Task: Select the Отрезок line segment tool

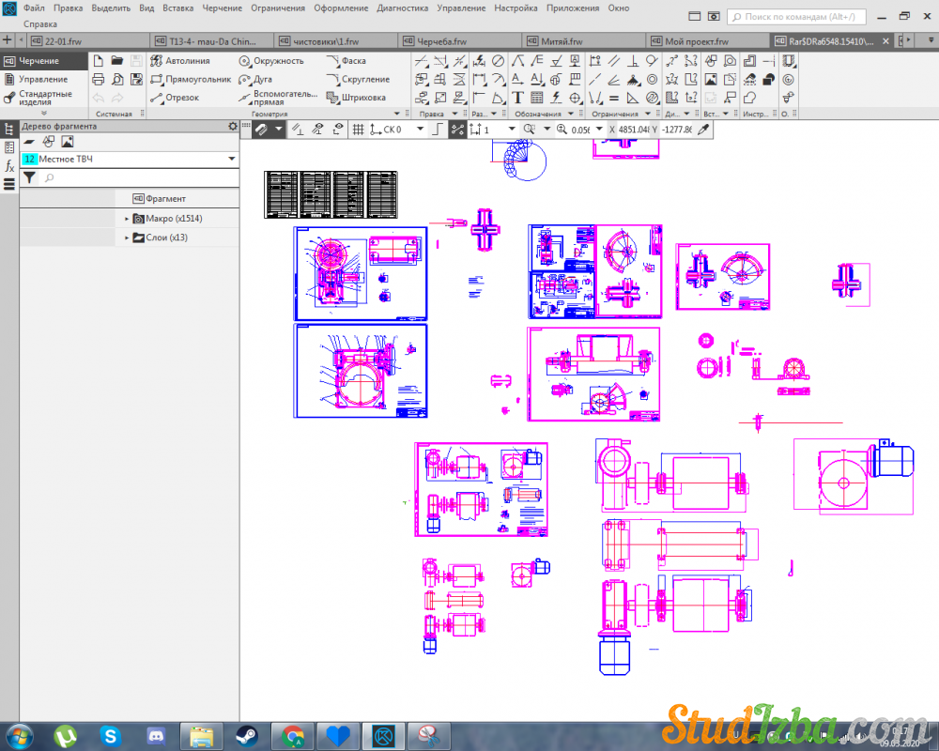Action: click(x=175, y=98)
